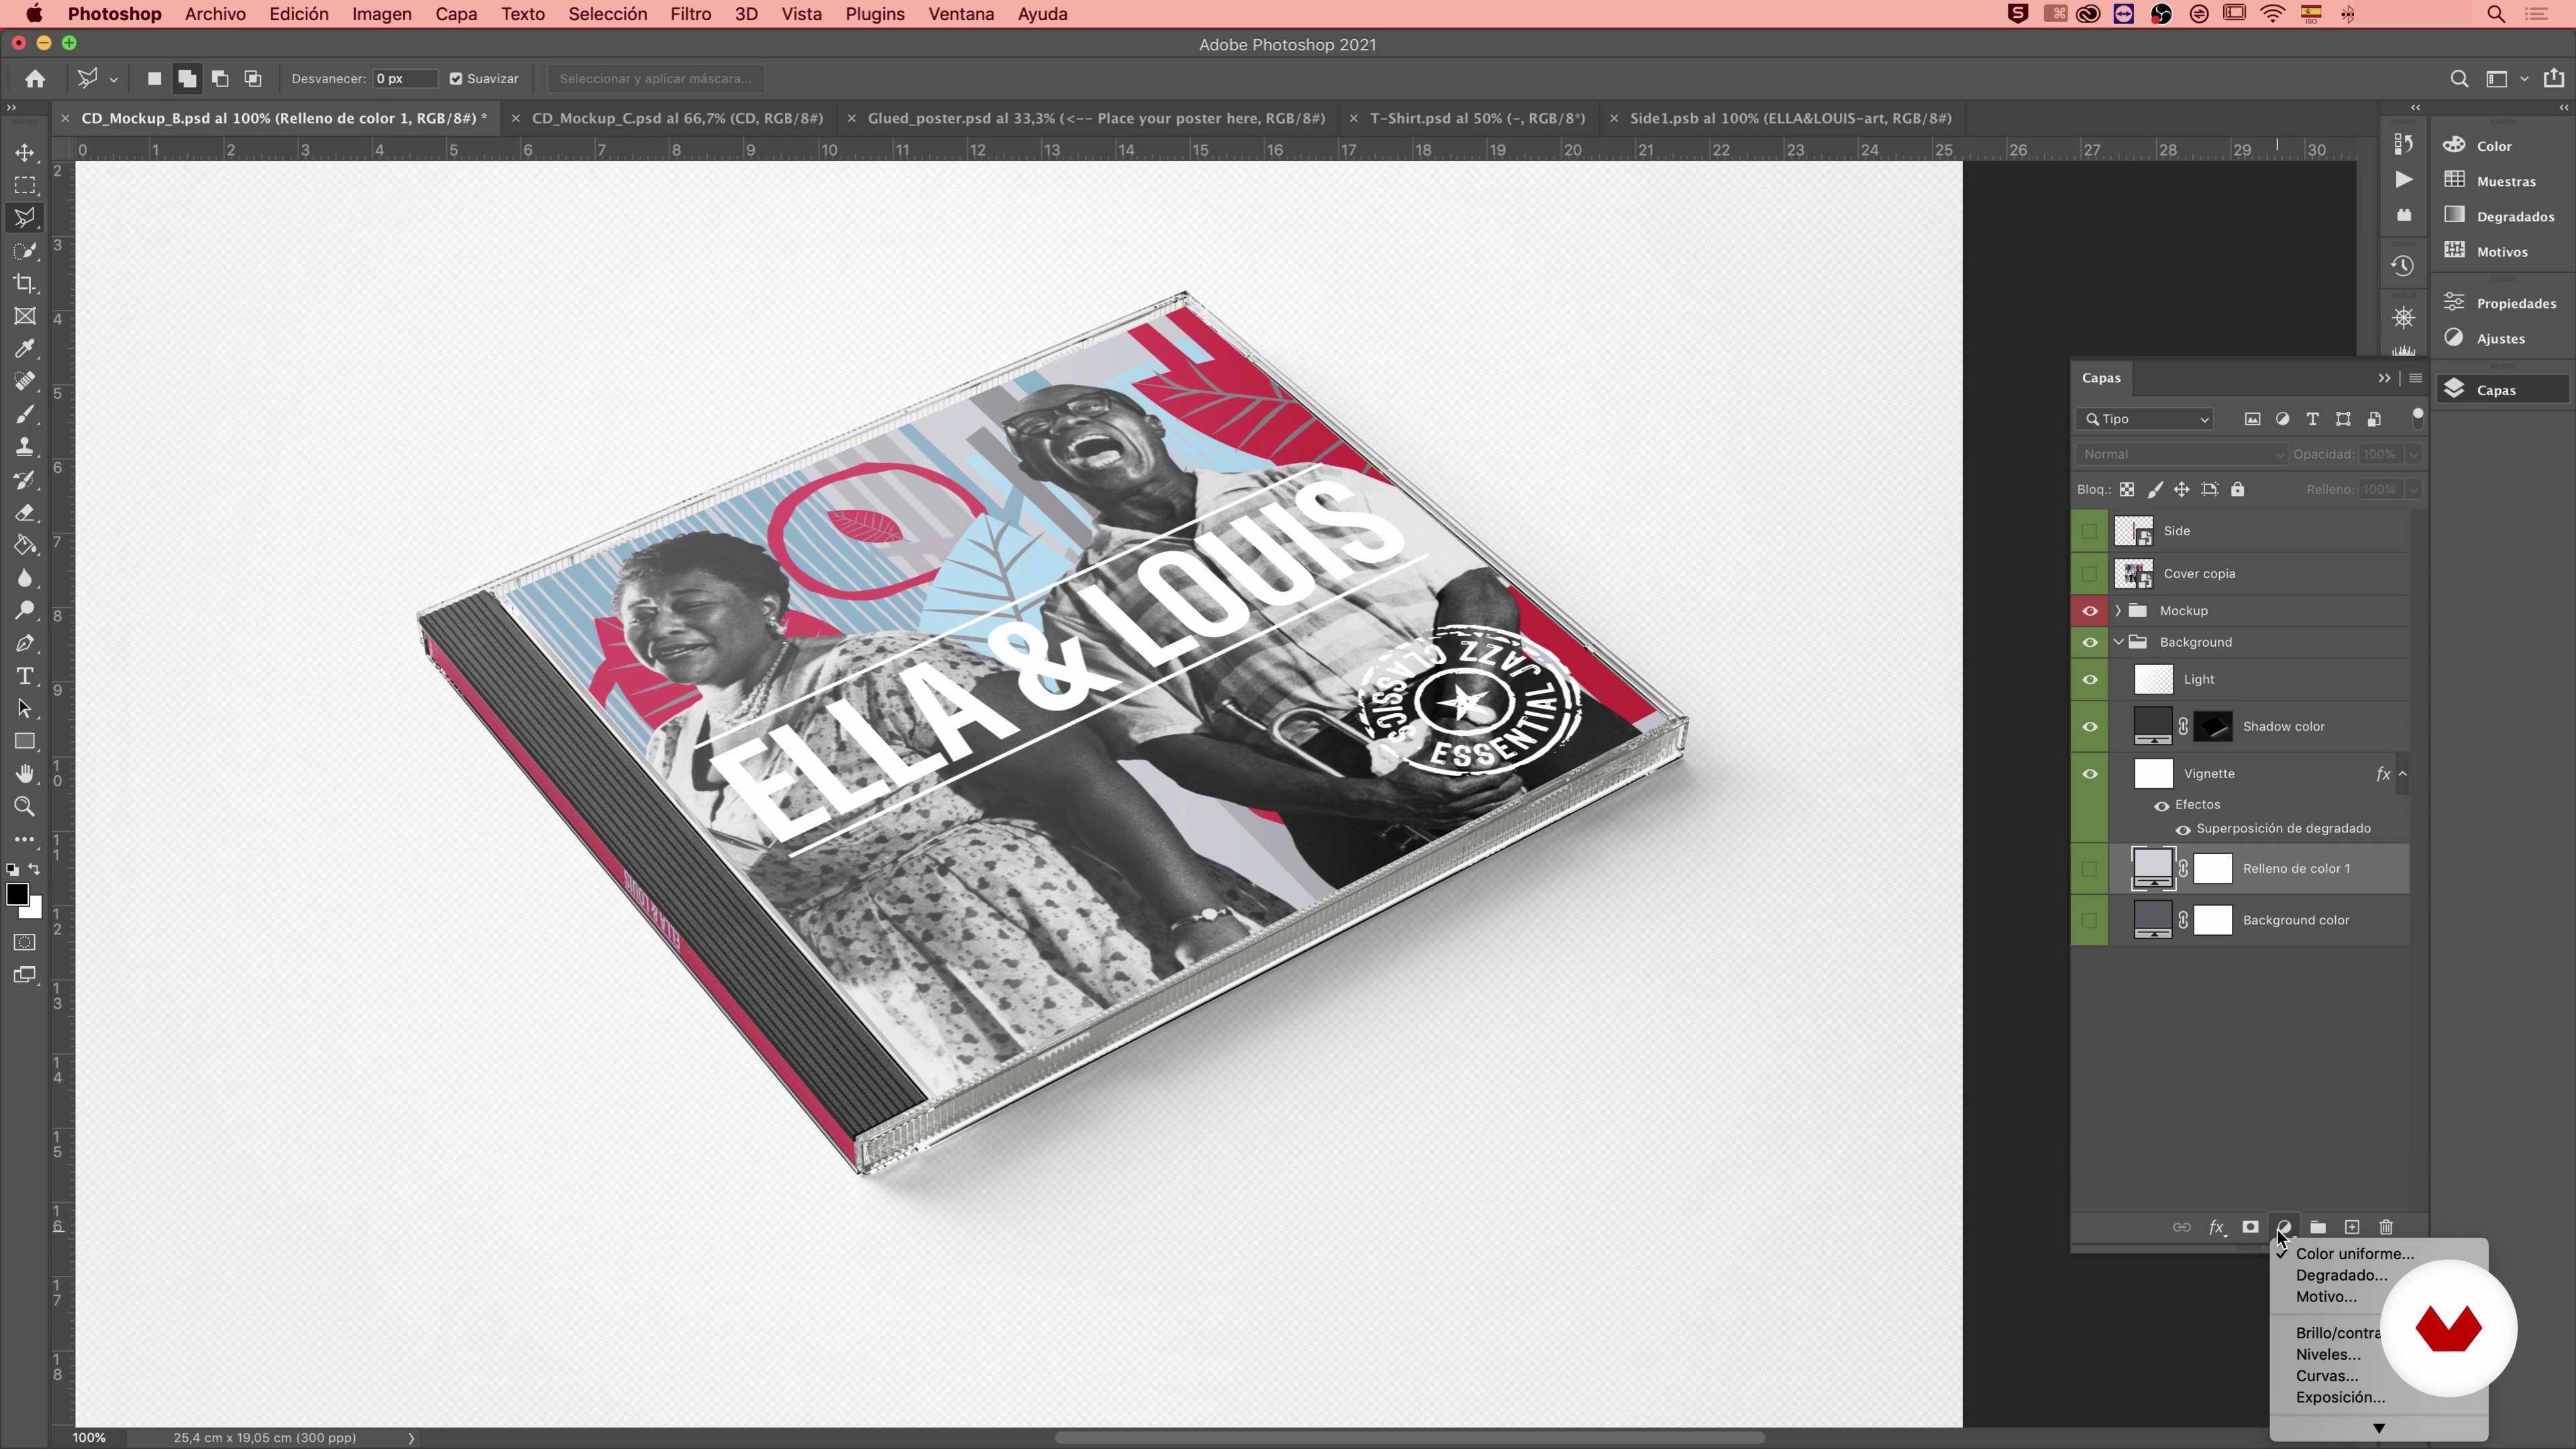This screenshot has width=2576, height=1449.
Task: Select the Horizontal Type tool
Action: pos(25,677)
